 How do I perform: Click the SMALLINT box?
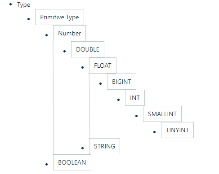pos(162,114)
